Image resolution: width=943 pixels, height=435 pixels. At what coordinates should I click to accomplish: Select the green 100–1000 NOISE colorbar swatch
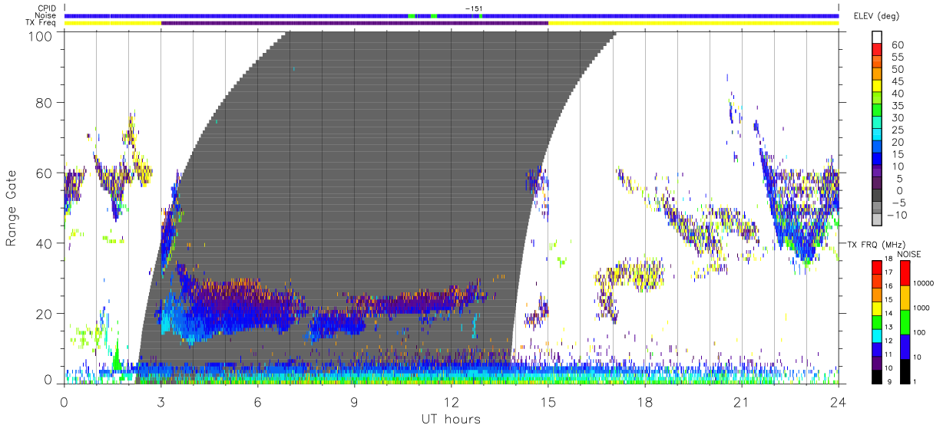coord(905,321)
